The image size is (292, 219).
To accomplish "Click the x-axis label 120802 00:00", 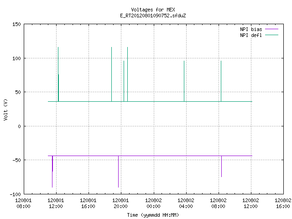I will click(x=153, y=203).
